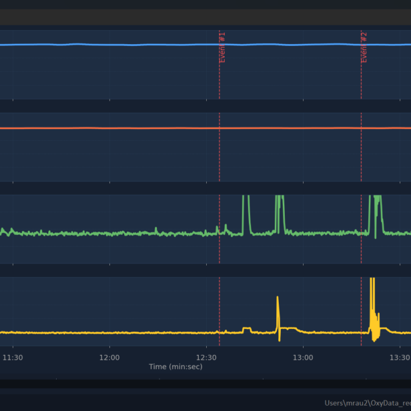Screen dimensions: 411x411
Task: Click the 13:00 time axis label
Action: (x=303, y=358)
